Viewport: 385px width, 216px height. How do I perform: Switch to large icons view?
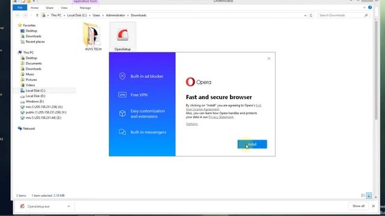click(x=369, y=196)
